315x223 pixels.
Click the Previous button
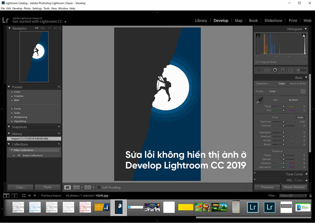pyautogui.click(x=267, y=187)
